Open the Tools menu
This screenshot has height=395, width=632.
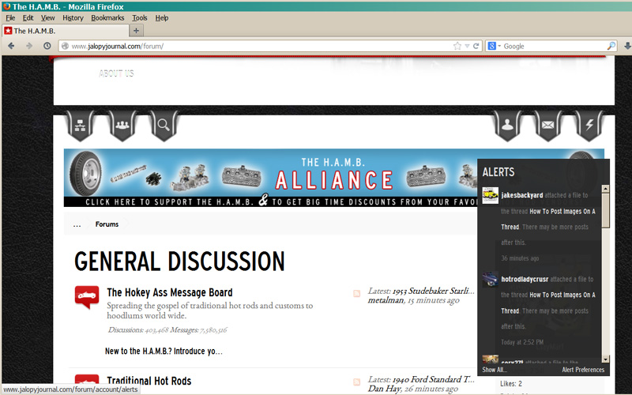coord(140,17)
